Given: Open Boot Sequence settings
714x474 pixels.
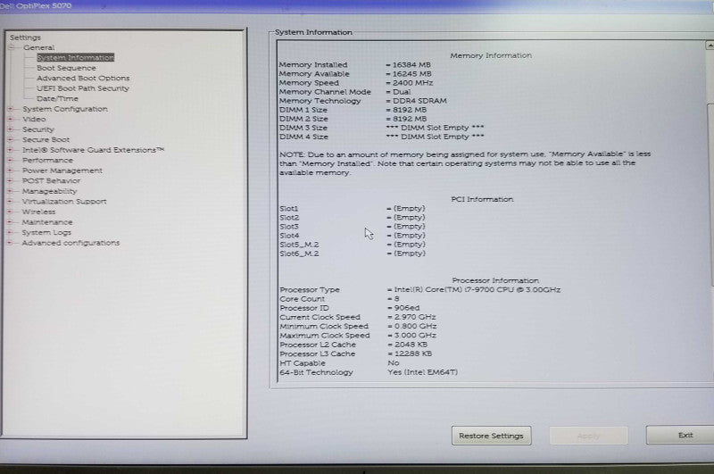Looking at the screenshot, I should point(66,68).
